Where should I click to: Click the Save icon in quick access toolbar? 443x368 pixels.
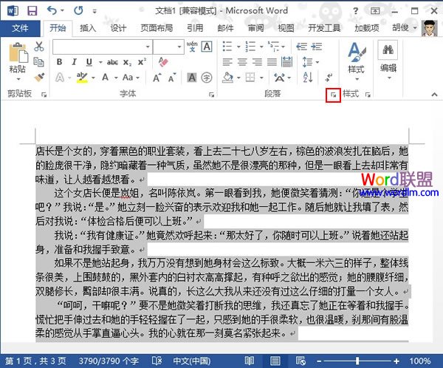32,11
